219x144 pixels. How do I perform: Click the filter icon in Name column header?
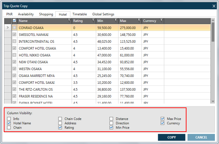pos(69,21)
